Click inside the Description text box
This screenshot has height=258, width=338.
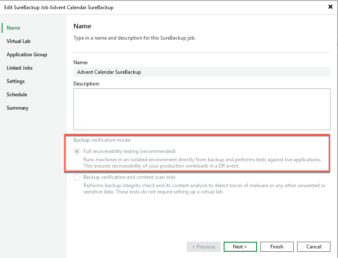pos(202,109)
